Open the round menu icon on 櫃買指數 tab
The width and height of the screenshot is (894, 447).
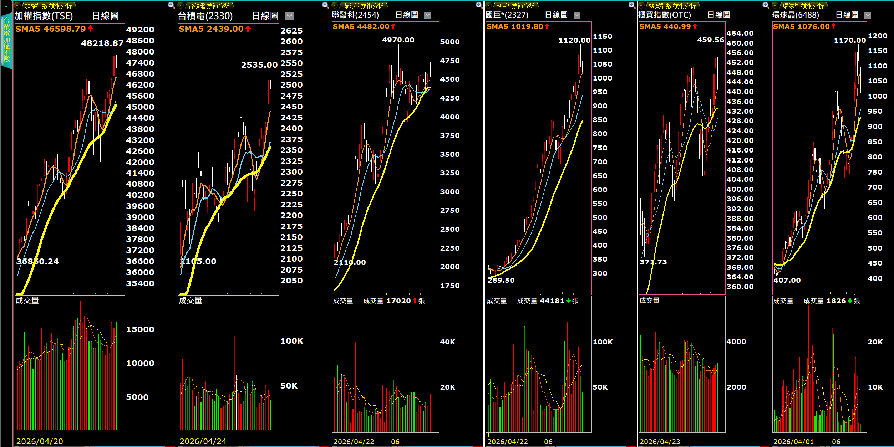(641, 6)
